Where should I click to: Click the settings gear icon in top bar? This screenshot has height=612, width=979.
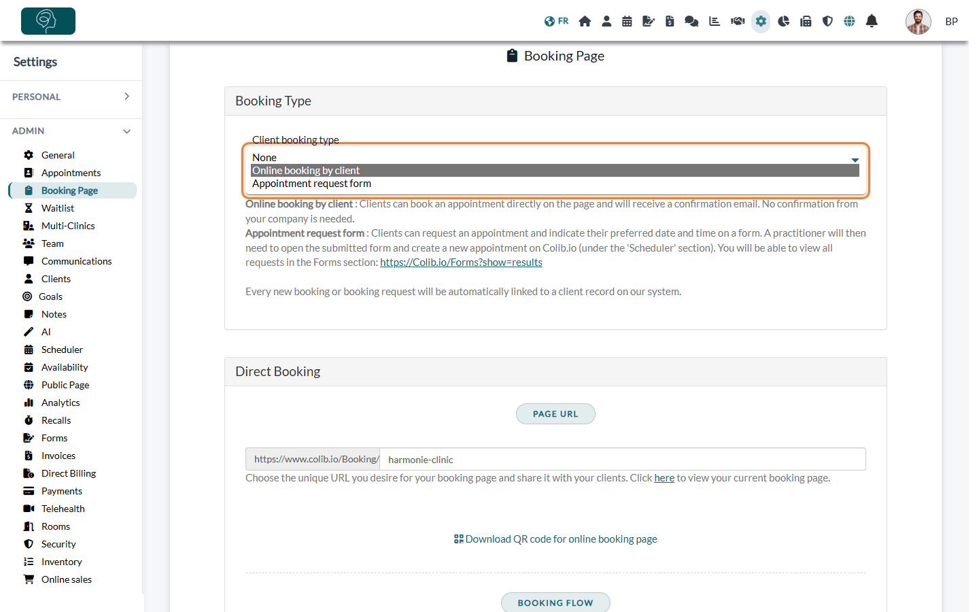[761, 21]
